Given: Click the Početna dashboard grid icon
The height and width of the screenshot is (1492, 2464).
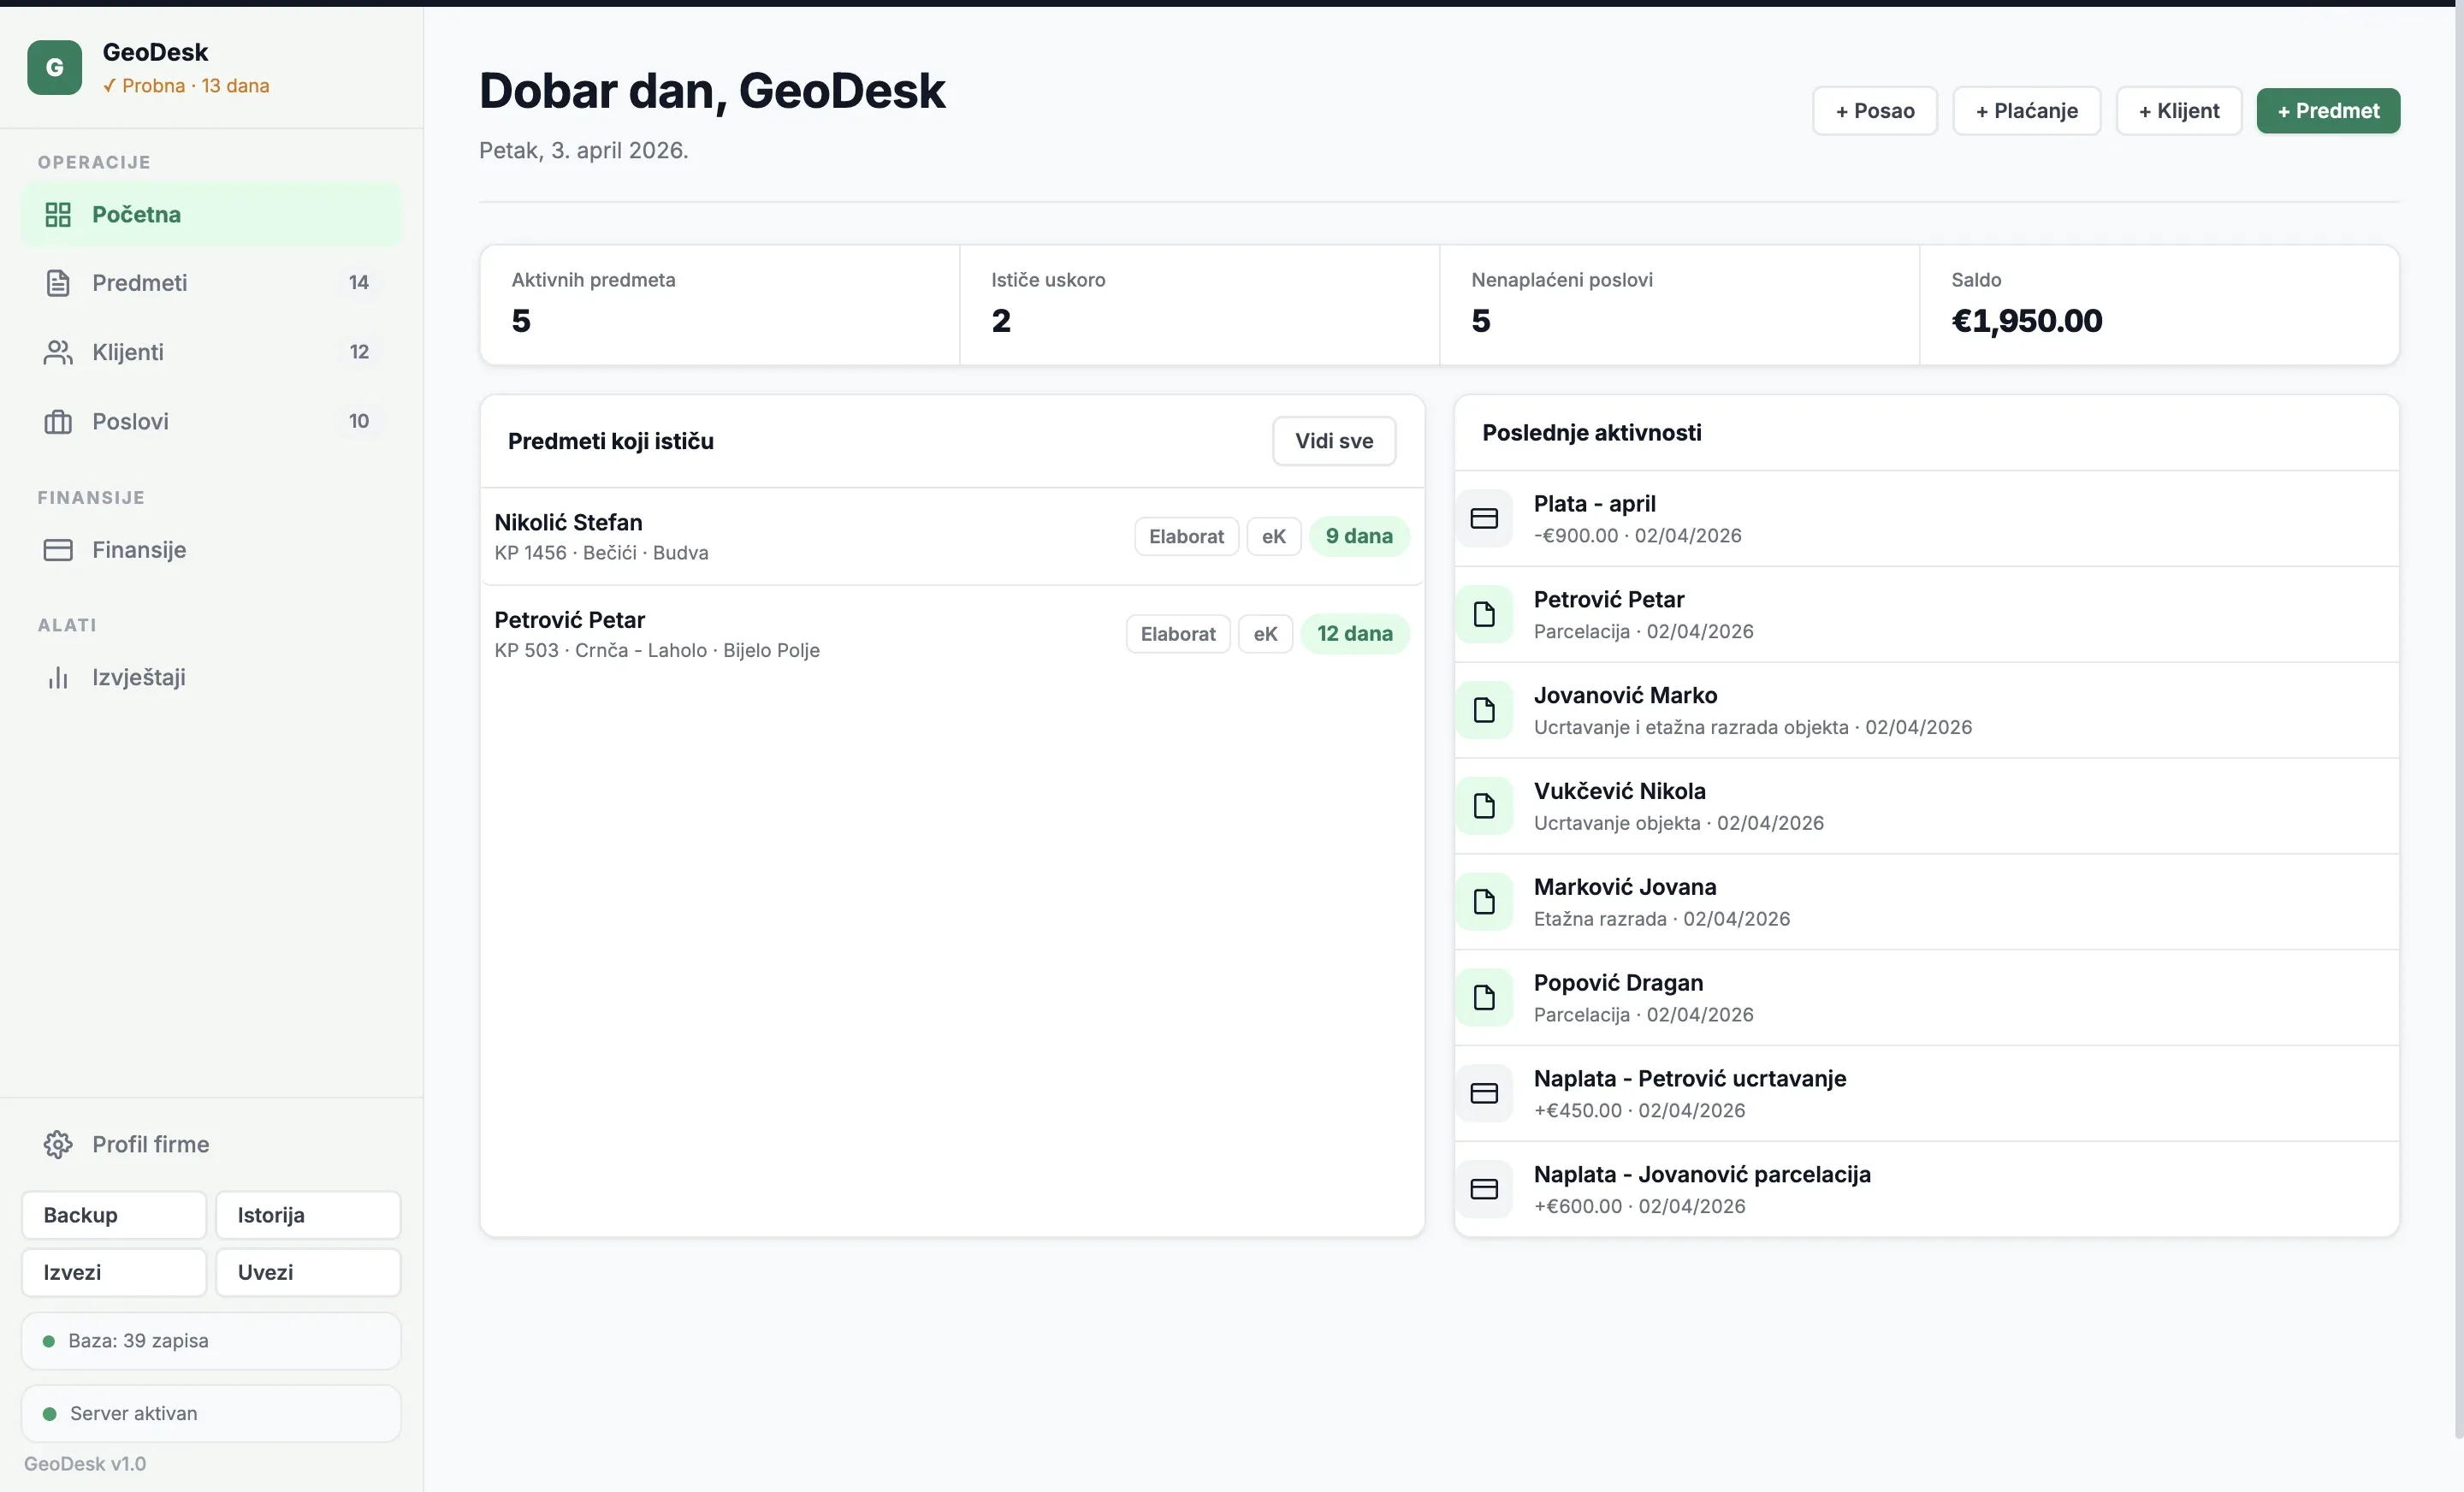Looking at the screenshot, I should coord(58,214).
